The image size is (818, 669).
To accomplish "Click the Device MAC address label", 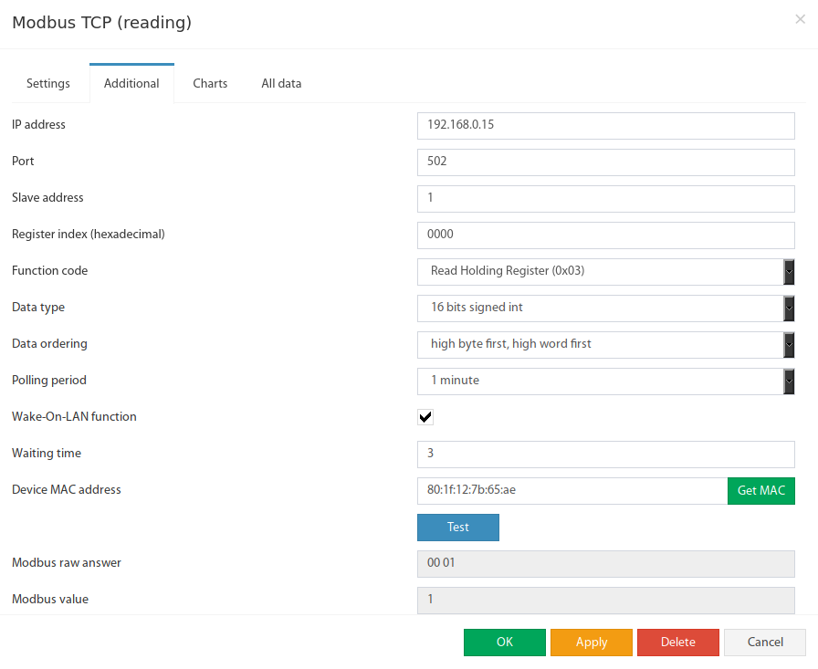I will point(67,489).
